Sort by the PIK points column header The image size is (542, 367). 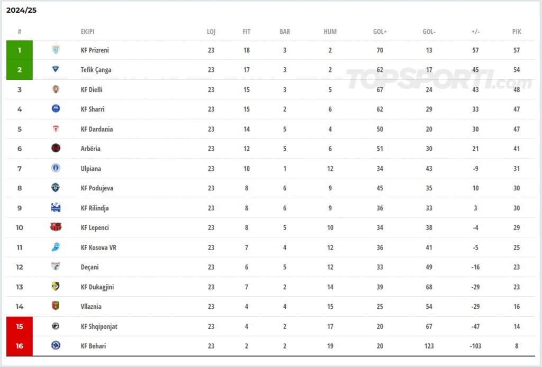pos(517,32)
